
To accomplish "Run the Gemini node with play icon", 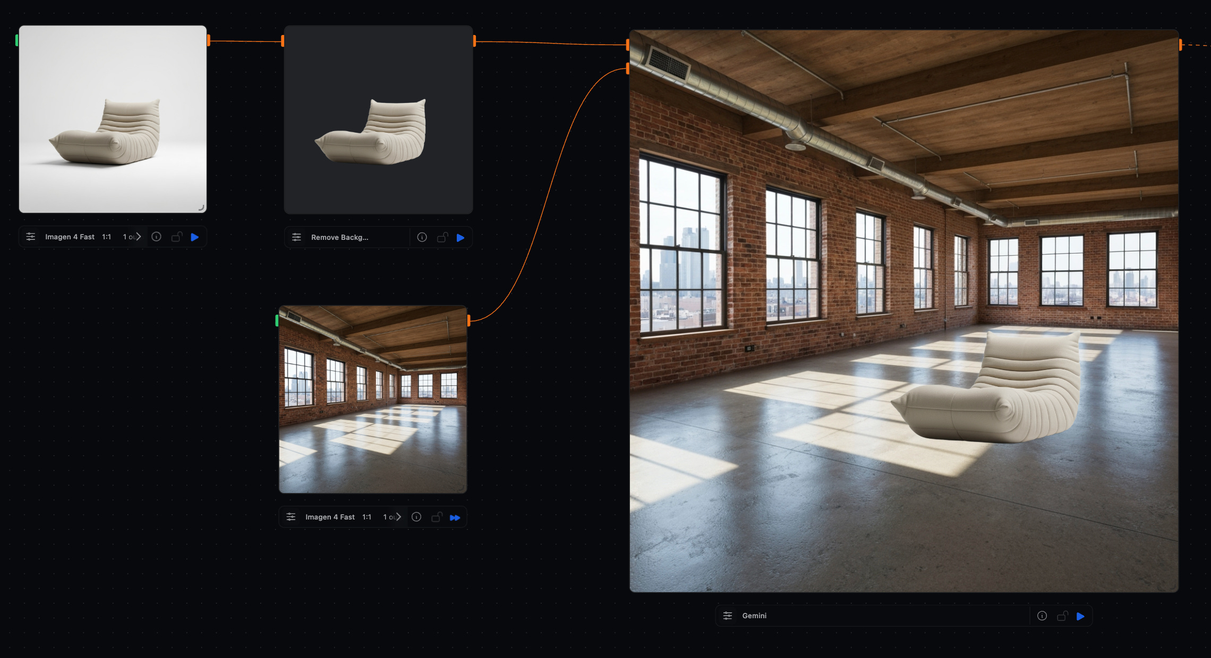I will (x=1080, y=616).
